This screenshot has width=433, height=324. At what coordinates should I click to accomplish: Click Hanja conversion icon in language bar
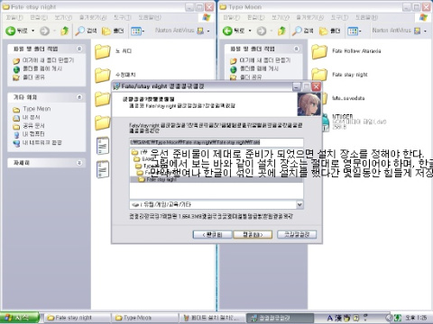click(338, 318)
